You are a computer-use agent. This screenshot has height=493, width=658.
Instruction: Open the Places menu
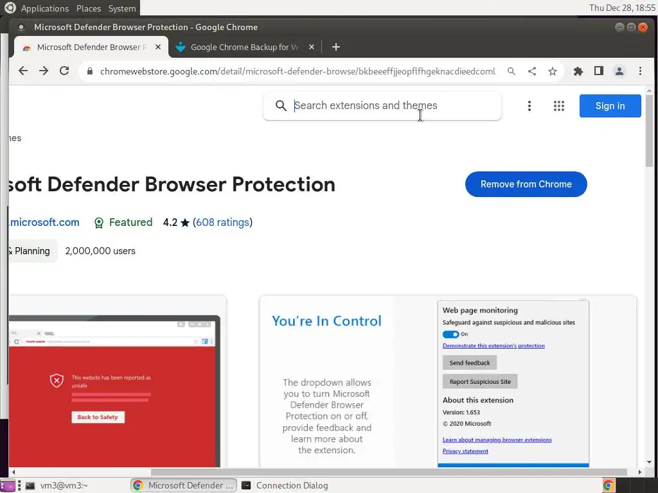pyautogui.click(x=89, y=8)
